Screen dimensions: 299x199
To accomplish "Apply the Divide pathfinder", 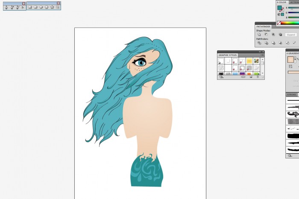I will tap(259, 43).
